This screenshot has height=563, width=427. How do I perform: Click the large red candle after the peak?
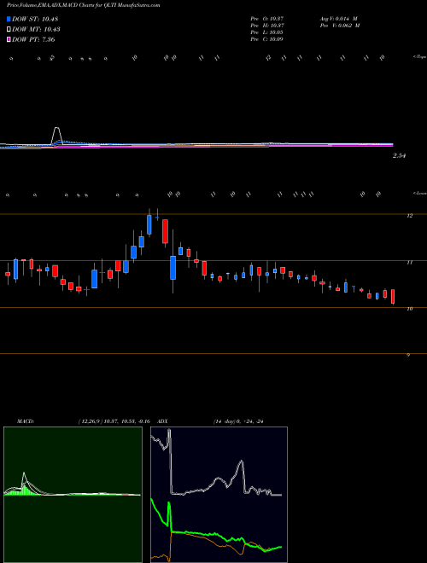click(x=166, y=231)
